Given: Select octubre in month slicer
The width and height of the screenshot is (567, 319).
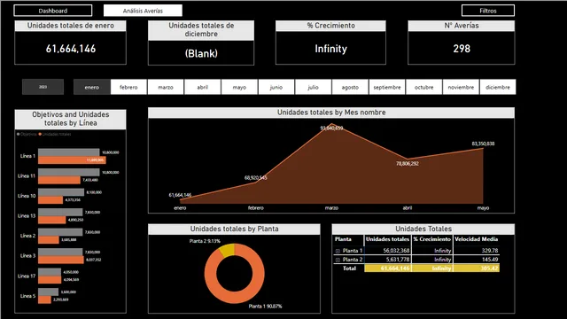Looking at the screenshot, I should click(x=423, y=87).
